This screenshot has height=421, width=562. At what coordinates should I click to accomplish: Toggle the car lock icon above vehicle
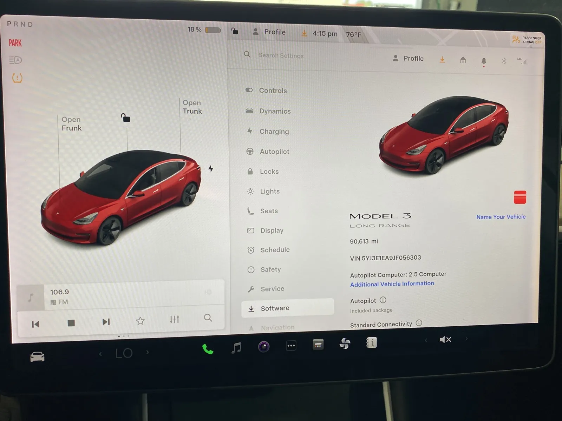coord(125,118)
